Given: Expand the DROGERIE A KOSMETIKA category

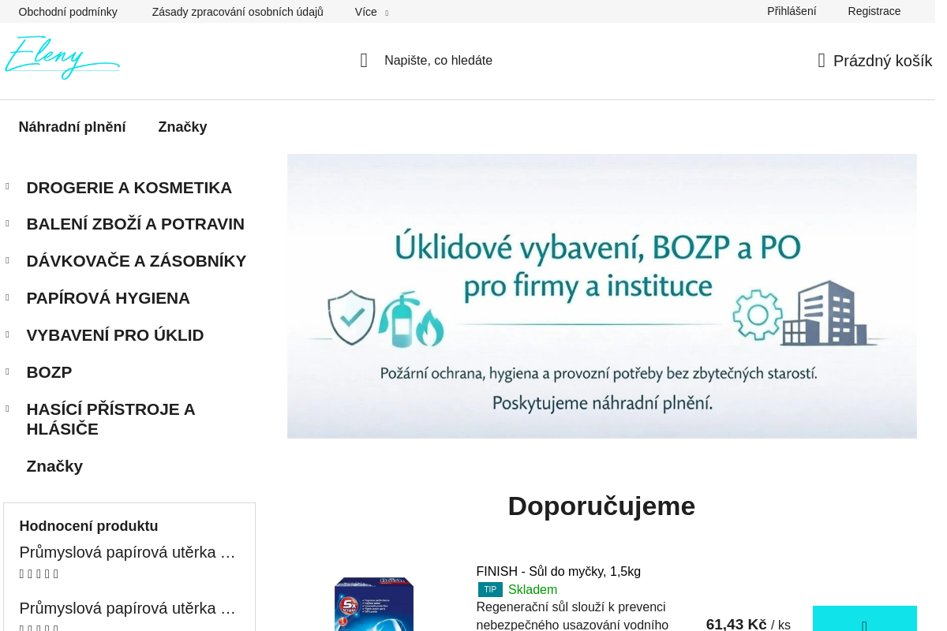Looking at the screenshot, I should [x=8, y=187].
